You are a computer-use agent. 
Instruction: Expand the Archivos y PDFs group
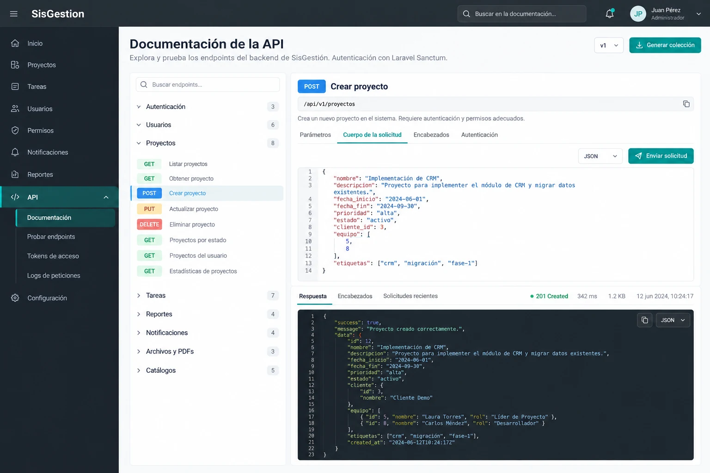(x=139, y=352)
